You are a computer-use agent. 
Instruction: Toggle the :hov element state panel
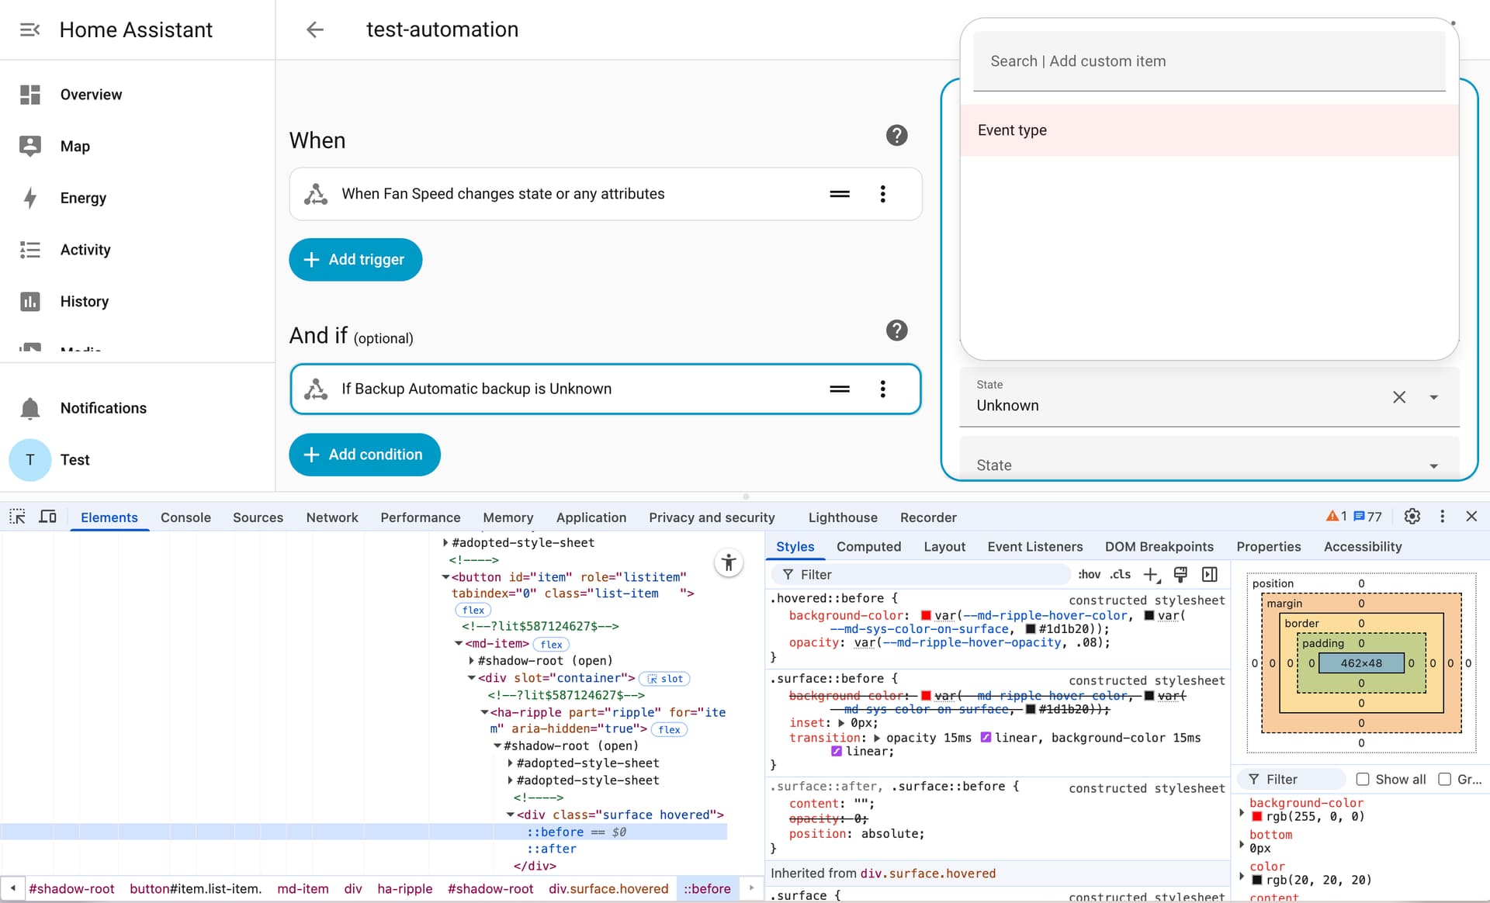pyautogui.click(x=1089, y=574)
